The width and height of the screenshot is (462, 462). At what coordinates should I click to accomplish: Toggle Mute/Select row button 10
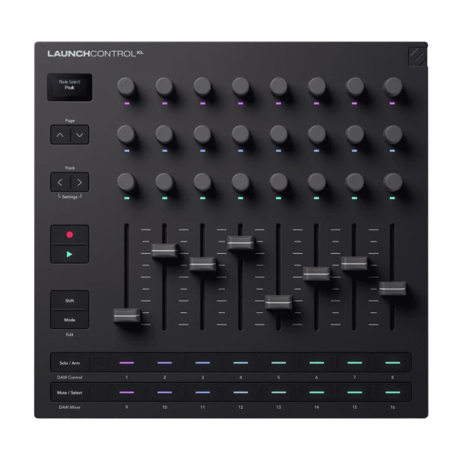pos(165,392)
